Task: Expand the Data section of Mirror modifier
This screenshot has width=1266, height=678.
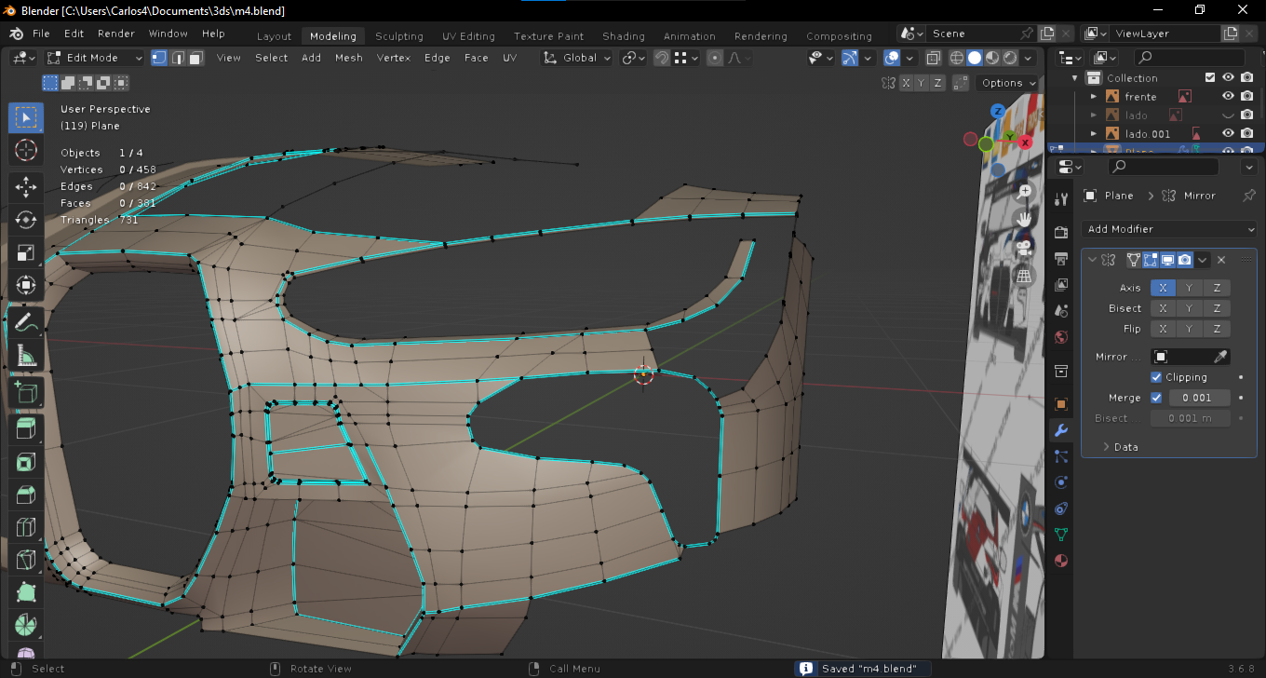Action: click(1125, 447)
